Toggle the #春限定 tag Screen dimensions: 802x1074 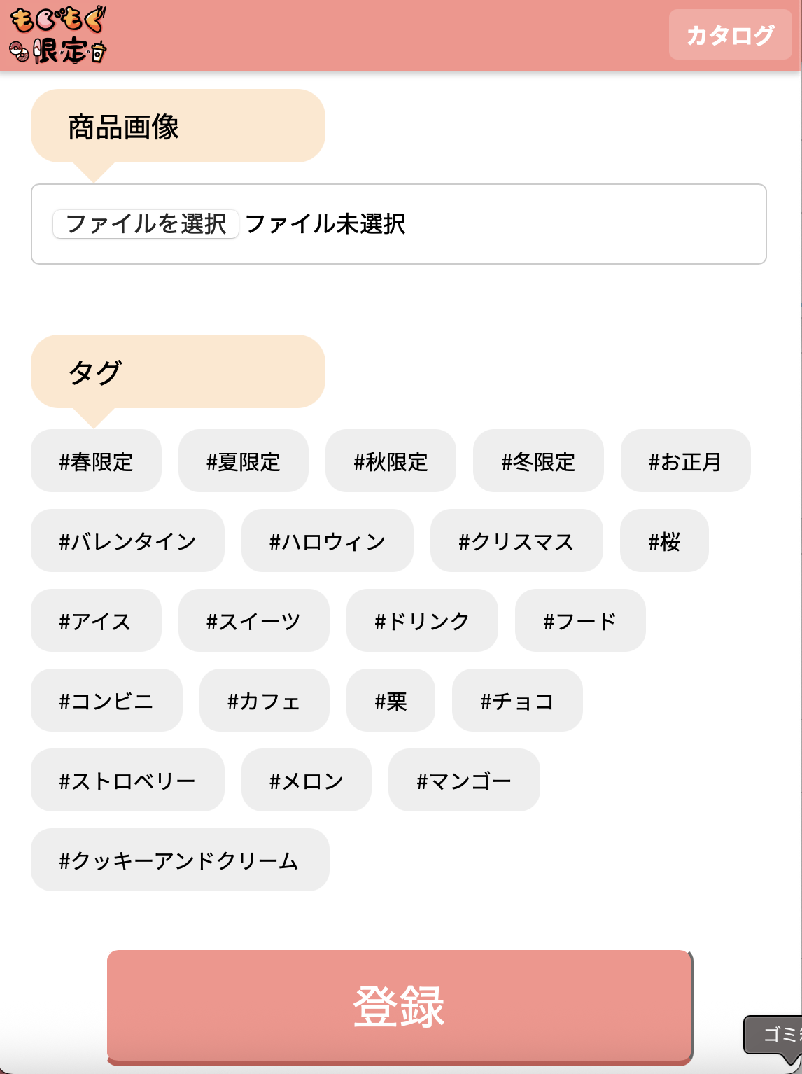[x=96, y=461]
